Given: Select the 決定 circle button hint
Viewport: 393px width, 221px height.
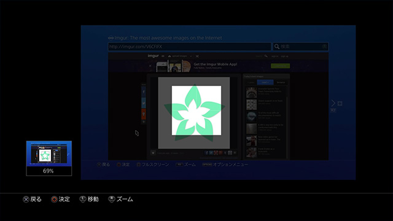Looking at the screenshot, I should [x=60, y=199].
